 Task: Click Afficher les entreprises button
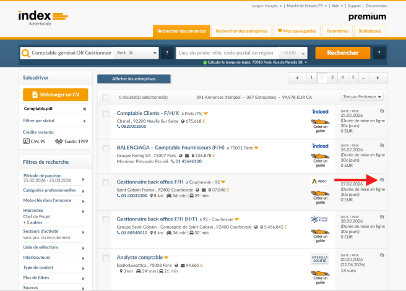[x=134, y=79]
